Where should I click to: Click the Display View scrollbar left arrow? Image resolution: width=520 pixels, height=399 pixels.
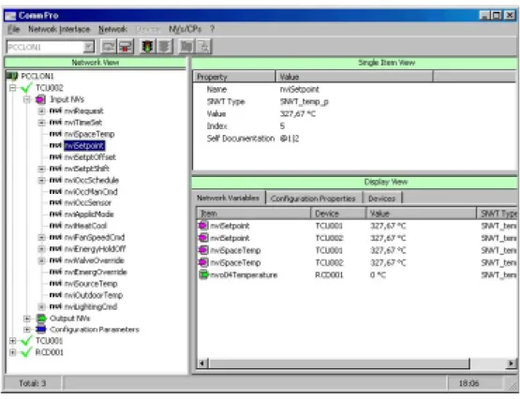point(202,363)
